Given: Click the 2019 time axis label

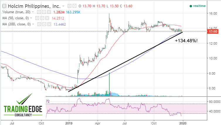Looking at the screenshot, I should click(x=69, y=123).
